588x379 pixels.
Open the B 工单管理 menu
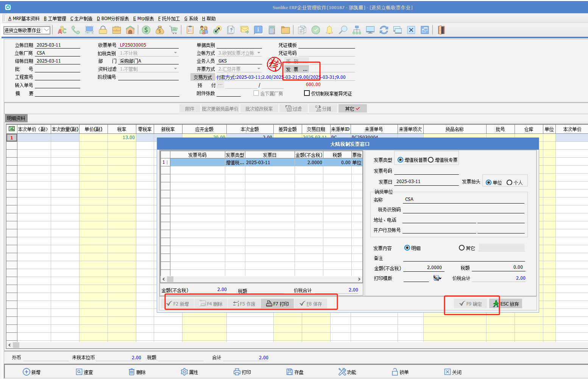point(55,19)
